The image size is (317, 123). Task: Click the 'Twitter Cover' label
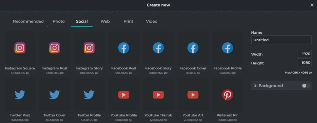[54, 115]
